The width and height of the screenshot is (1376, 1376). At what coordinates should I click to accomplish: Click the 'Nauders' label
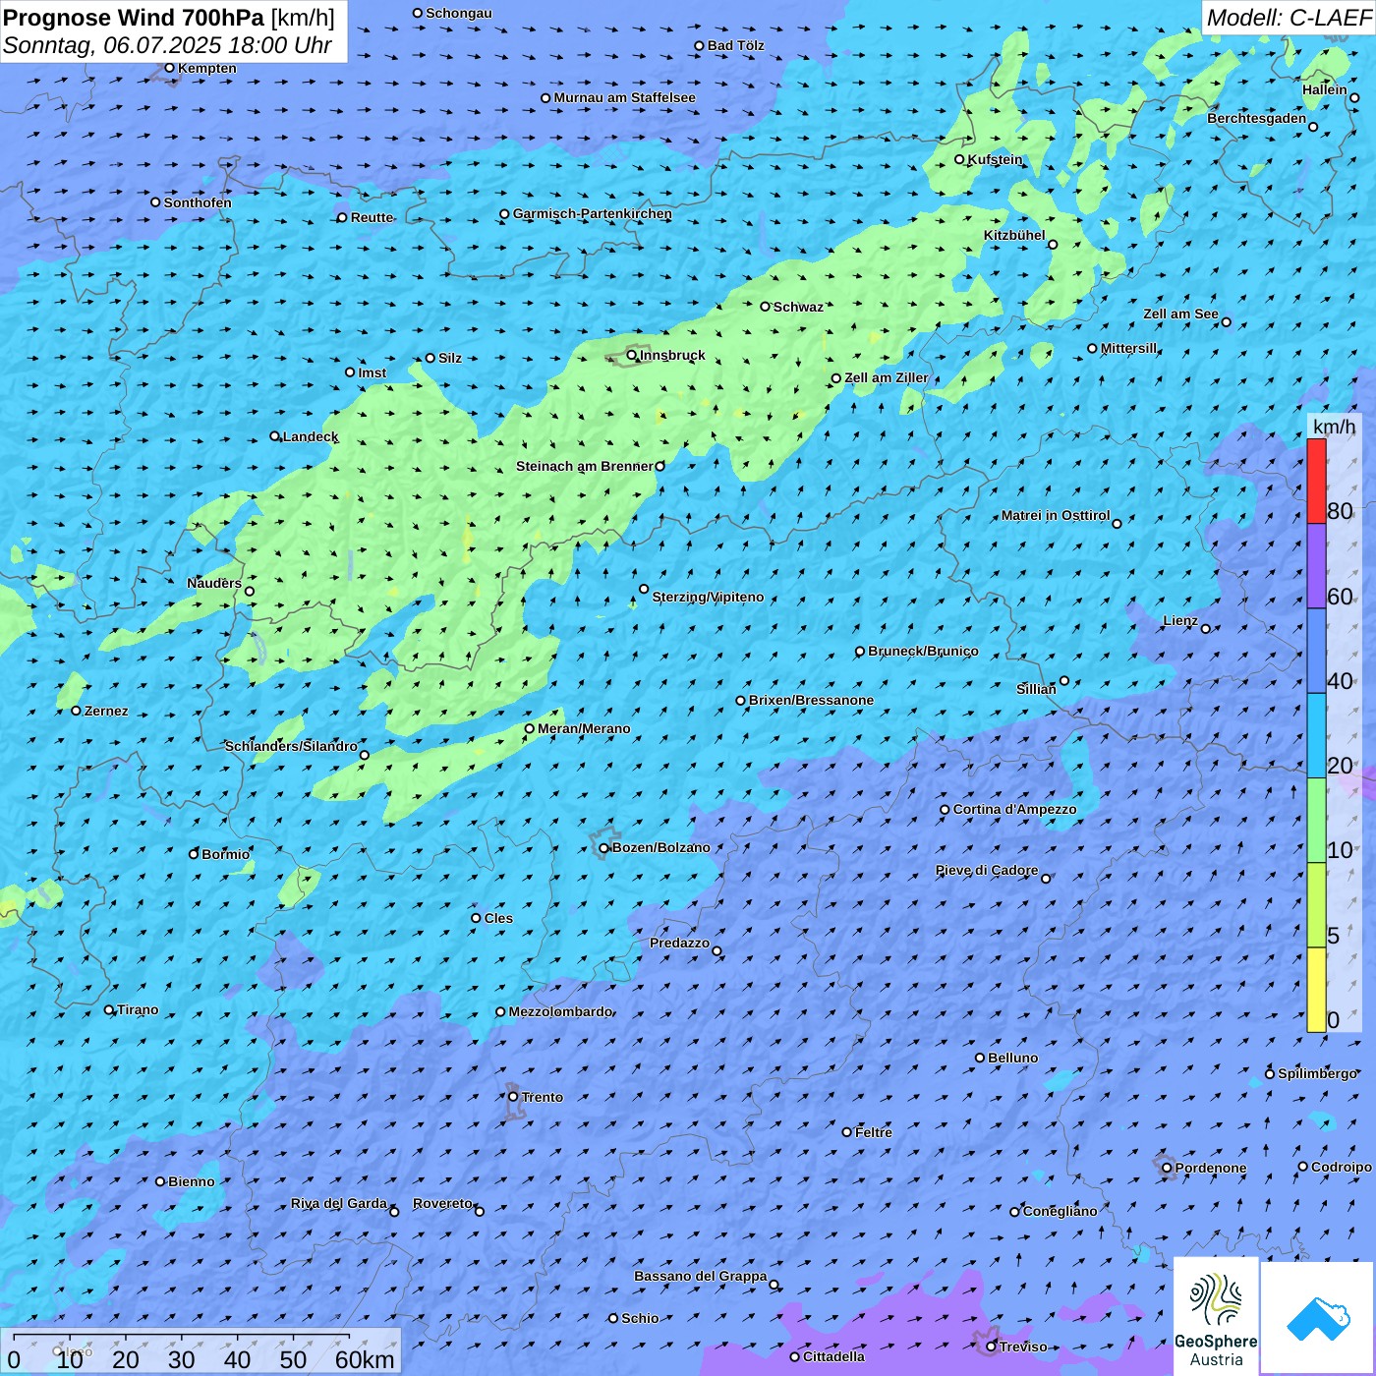point(214,583)
